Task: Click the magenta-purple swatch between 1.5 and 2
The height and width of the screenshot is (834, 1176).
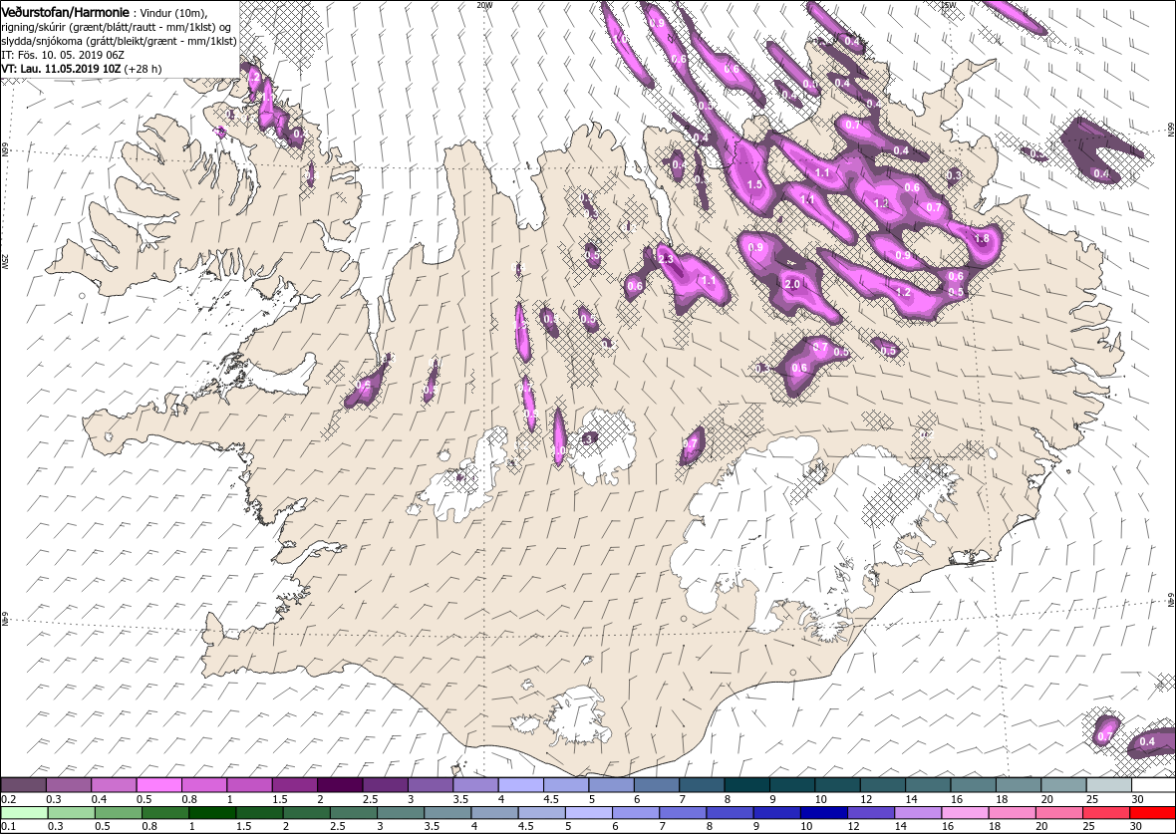Action: click(x=294, y=784)
